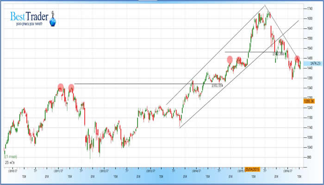
Task: Select the long horizontal resistance line at 1351
Action: click(x=139, y=84)
